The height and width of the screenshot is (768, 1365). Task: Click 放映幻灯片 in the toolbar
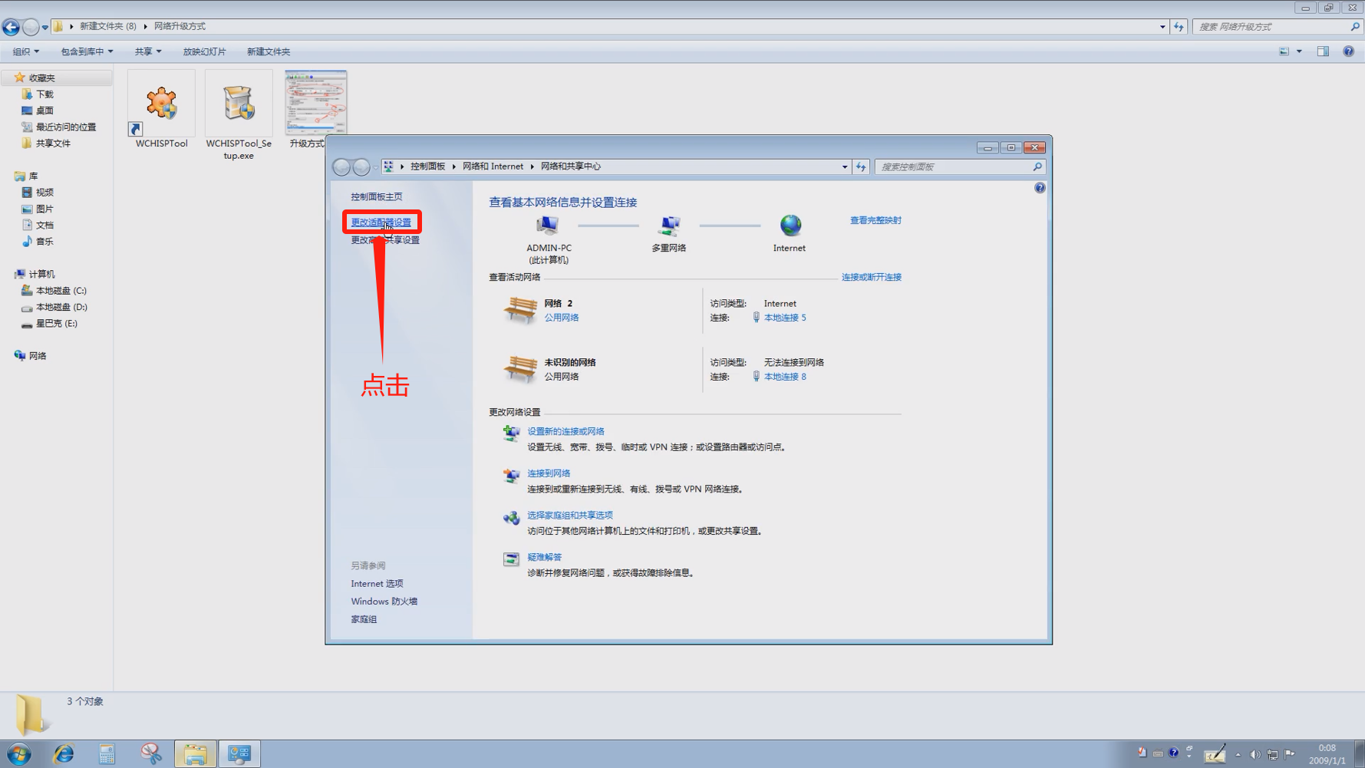coord(204,51)
